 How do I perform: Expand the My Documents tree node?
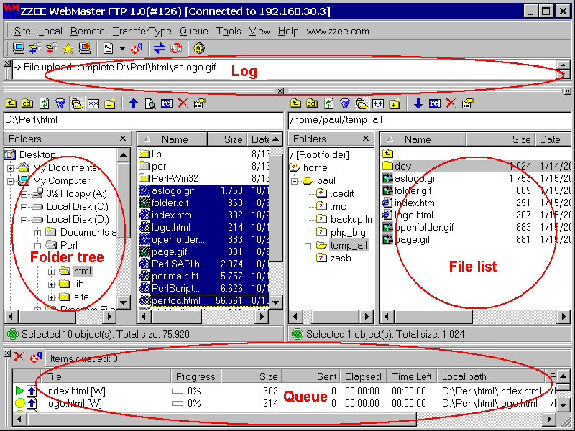10,168
